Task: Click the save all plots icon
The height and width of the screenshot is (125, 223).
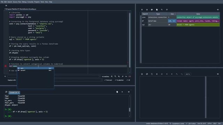Action: [x=147, y=74]
